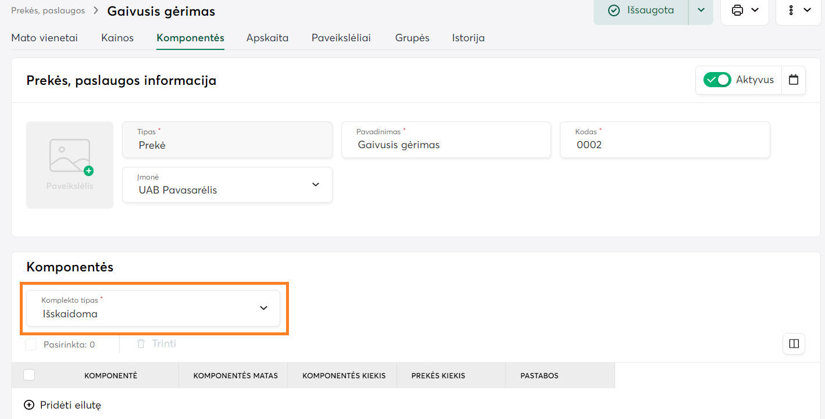Viewport: 825px width, 419px height.
Task: Go to the Paveikslėliai tab
Action: [x=341, y=38]
